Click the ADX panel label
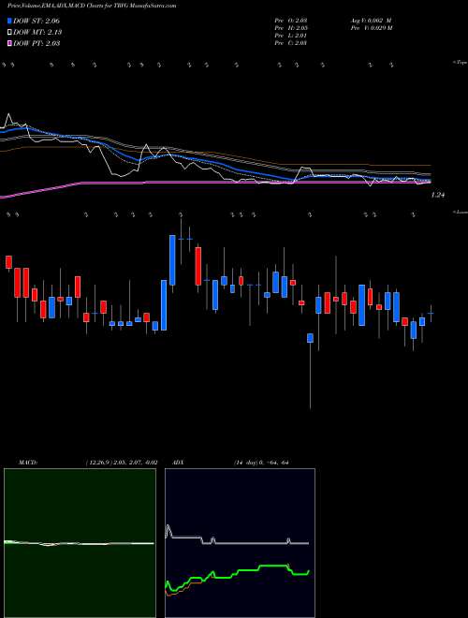468x618 pixels. point(179,463)
